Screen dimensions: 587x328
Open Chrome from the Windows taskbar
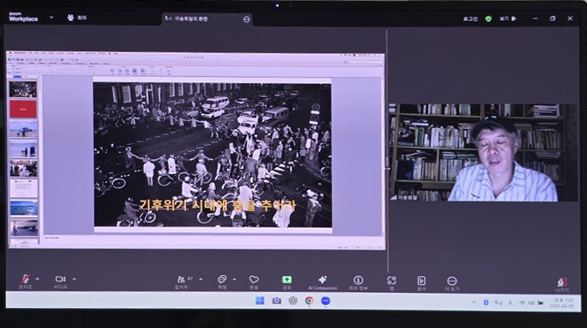(309, 301)
